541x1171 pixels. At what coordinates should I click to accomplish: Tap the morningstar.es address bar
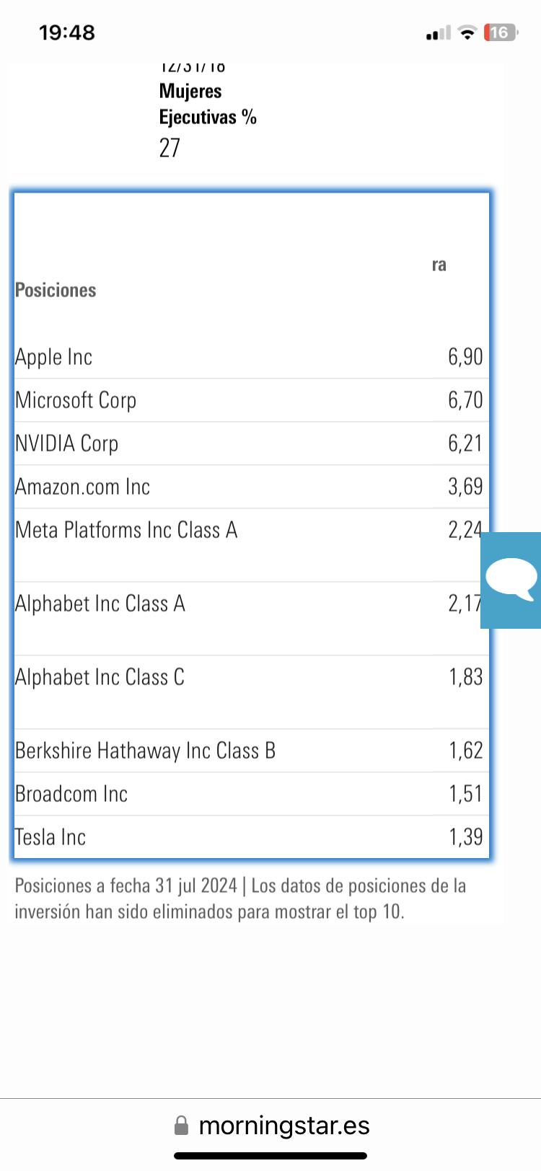pos(283,1126)
